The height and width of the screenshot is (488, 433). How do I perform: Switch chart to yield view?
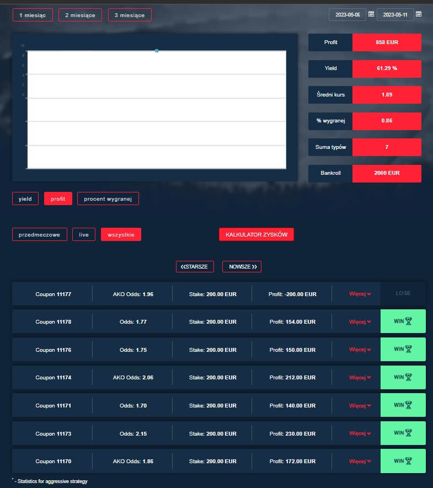pyautogui.click(x=25, y=199)
